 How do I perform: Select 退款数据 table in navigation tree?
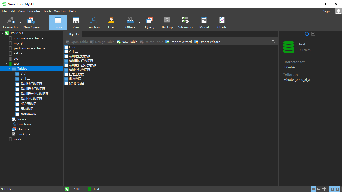pyautogui.click(x=27, y=109)
